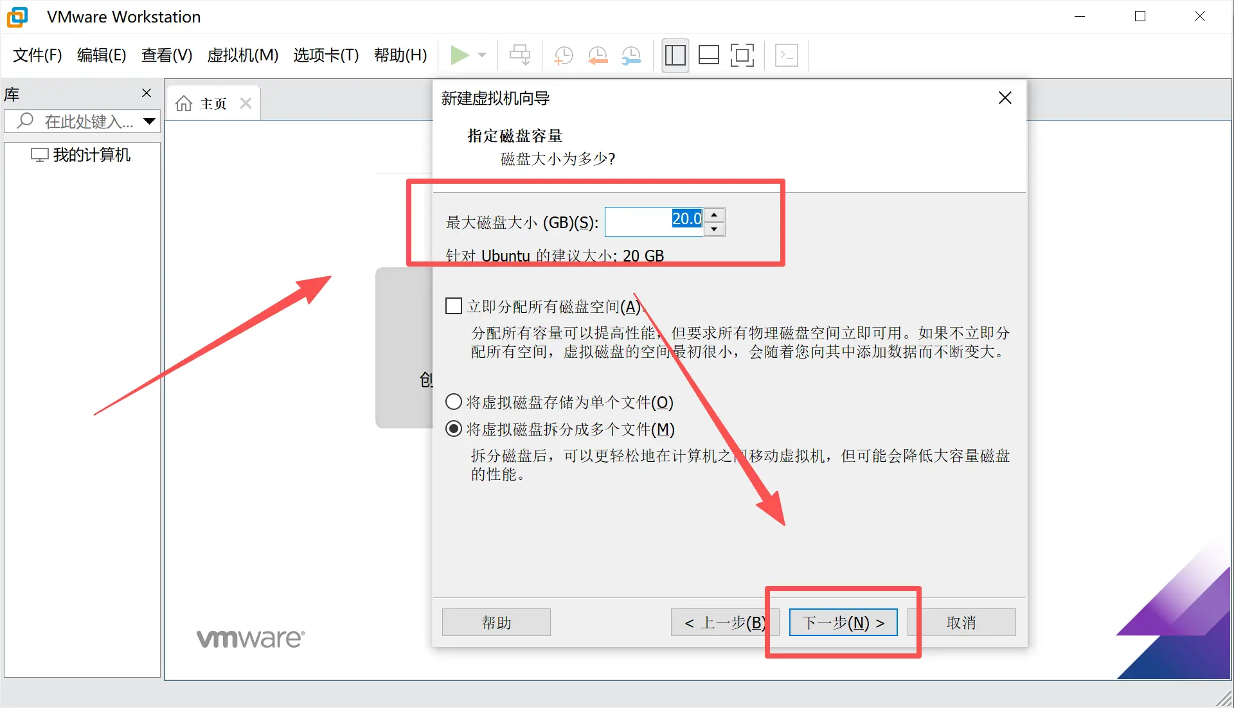Click the 指定磁盘容量 heading text
This screenshot has height=708, width=1234.
point(515,136)
